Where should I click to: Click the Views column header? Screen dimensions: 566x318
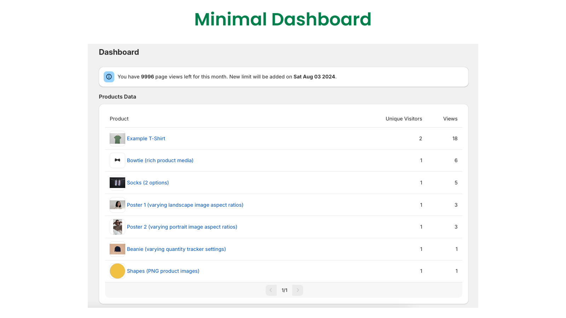(x=450, y=119)
